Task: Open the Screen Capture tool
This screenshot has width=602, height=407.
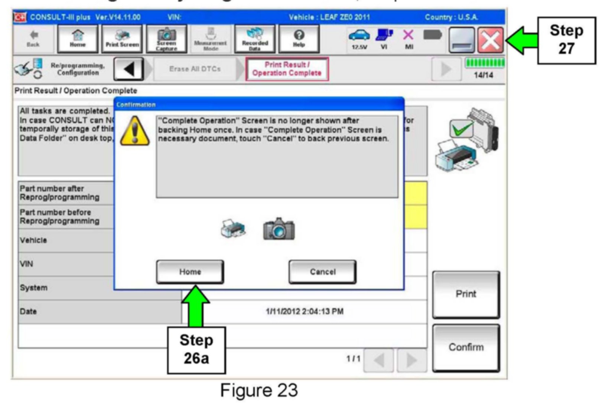Action: (x=166, y=39)
